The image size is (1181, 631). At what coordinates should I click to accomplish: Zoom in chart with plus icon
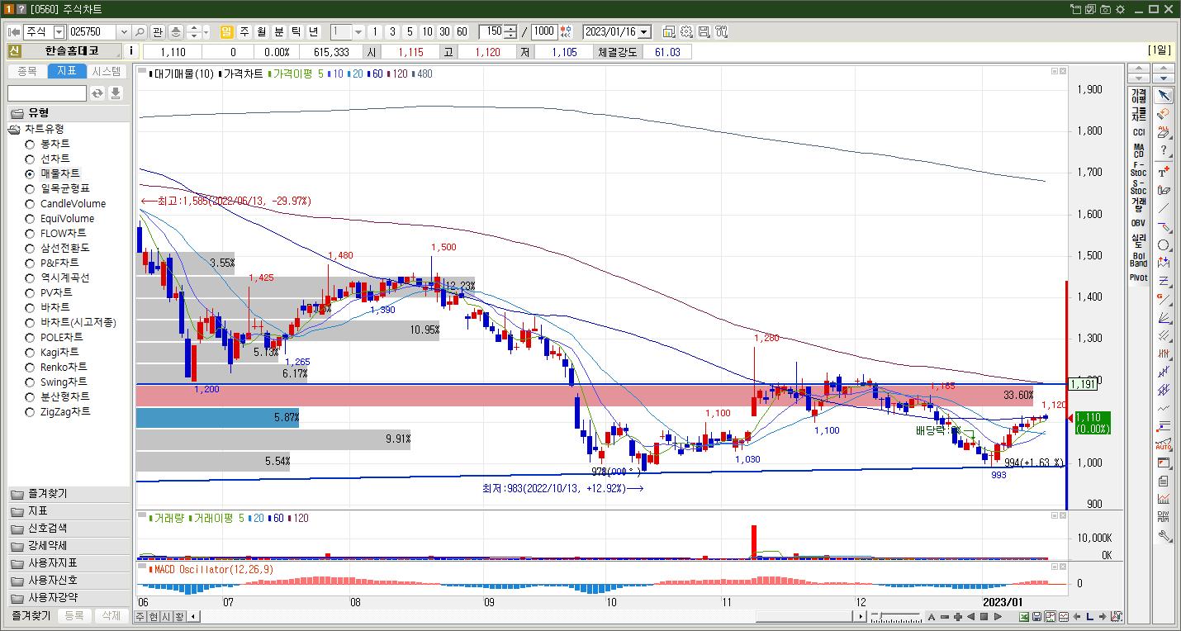pyautogui.click(x=957, y=617)
